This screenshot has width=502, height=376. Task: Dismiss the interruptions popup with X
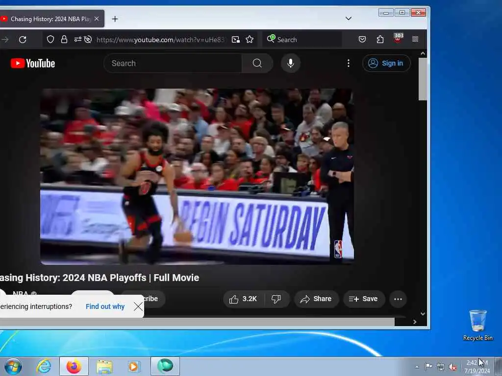[138, 306]
